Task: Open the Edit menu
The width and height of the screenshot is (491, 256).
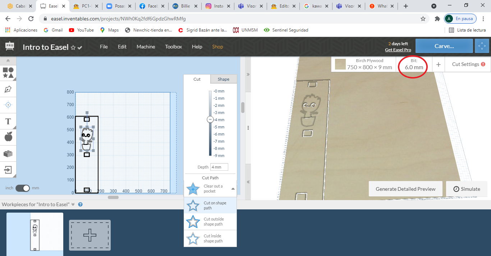Action: click(x=122, y=47)
